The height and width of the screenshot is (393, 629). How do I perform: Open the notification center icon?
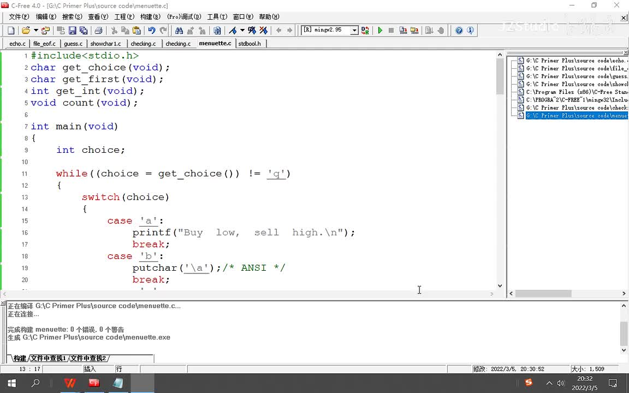(x=613, y=383)
